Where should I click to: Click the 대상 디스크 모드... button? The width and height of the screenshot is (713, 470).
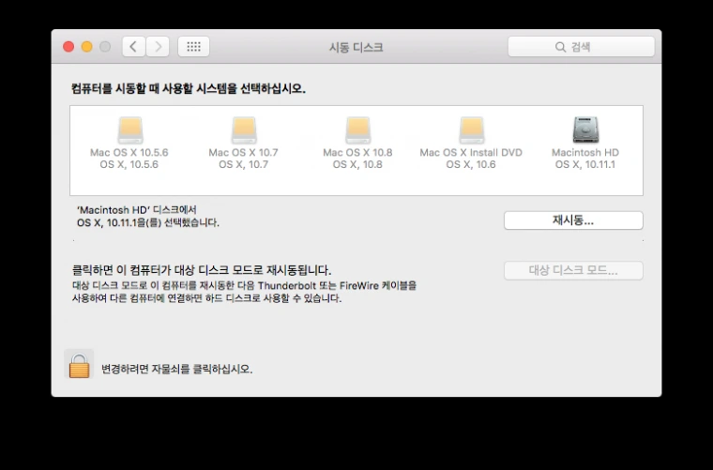tap(573, 270)
